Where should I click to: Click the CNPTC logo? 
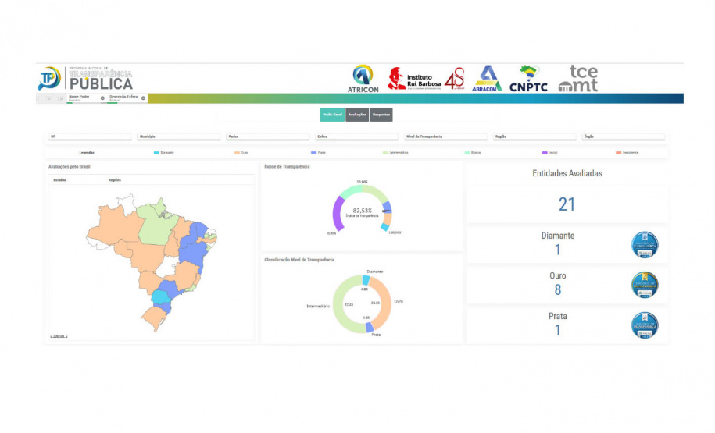pyautogui.click(x=529, y=79)
